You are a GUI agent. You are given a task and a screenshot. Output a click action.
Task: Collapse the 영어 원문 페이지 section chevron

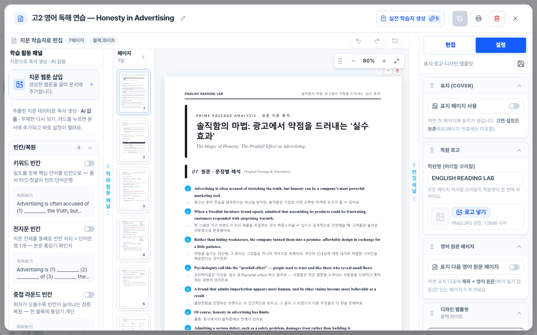click(x=519, y=247)
